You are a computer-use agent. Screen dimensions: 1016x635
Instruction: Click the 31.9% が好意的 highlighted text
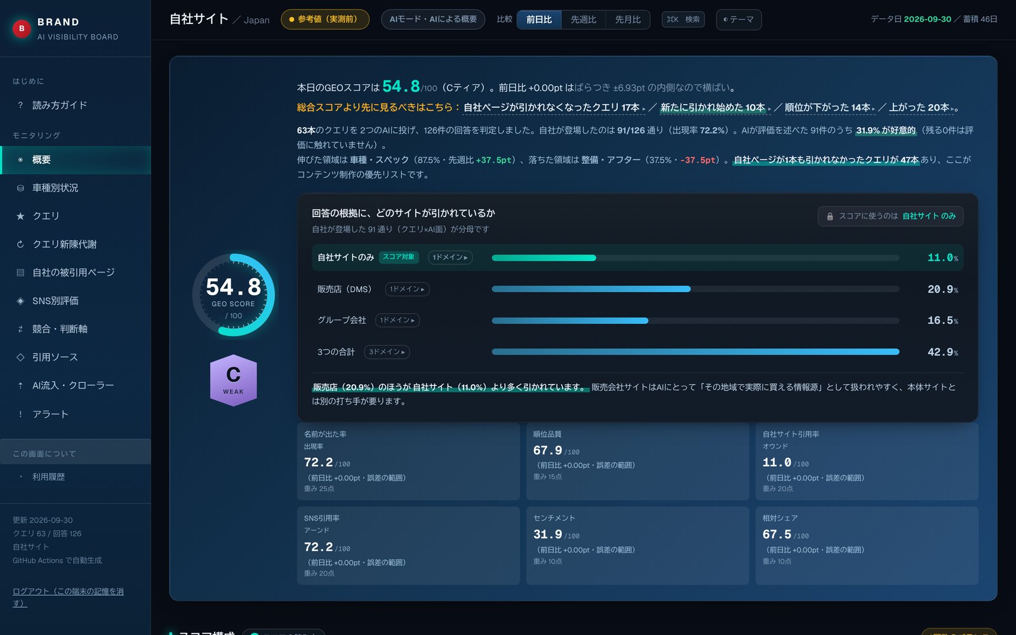click(886, 130)
